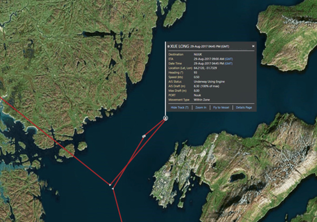Click the vessel position marker mid-track
This screenshot has width=317, height=222.
pos(144,136)
